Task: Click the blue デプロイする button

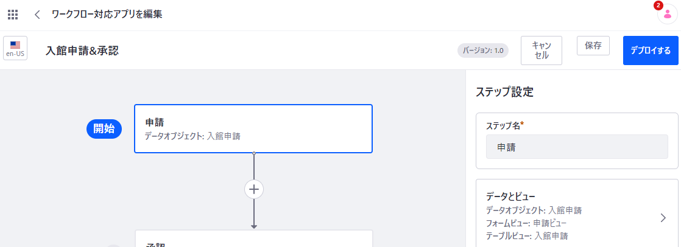Action: [651, 50]
